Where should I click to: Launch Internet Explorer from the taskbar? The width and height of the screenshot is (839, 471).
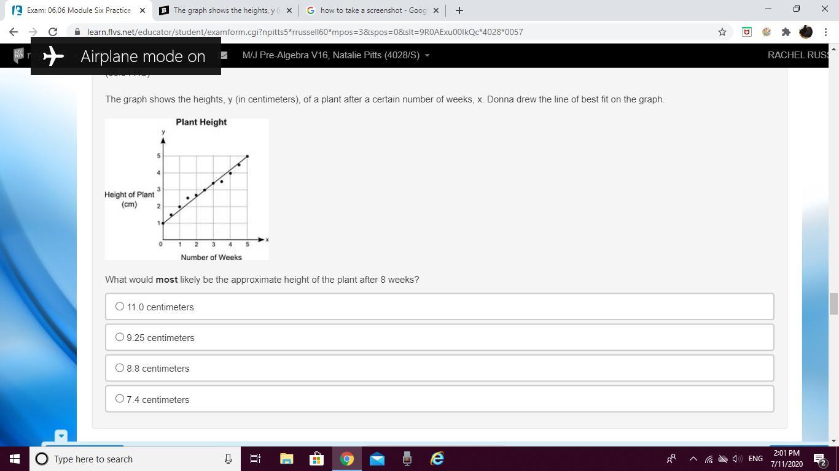pos(437,459)
